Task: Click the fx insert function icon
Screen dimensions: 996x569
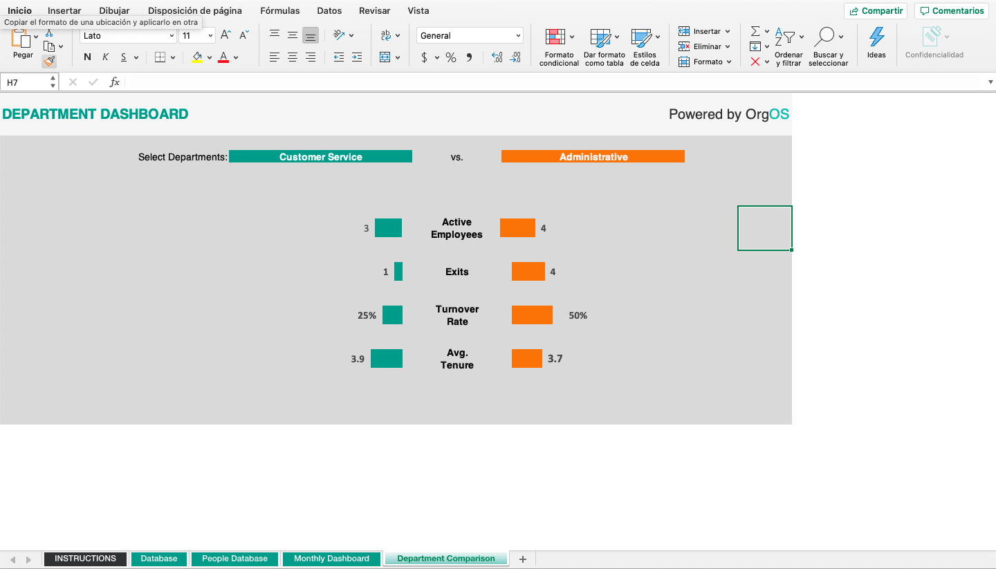Action: click(115, 82)
